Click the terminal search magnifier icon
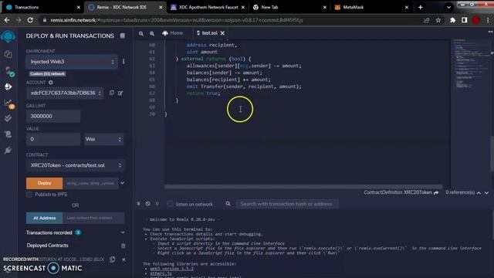Image resolution: width=494 pixels, height=278 pixels. click(228, 204)
